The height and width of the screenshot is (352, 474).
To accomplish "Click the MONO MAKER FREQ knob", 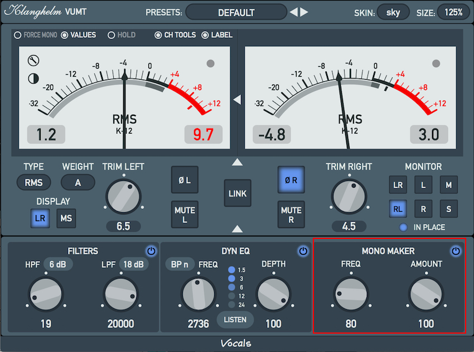I will coord(351,294).
